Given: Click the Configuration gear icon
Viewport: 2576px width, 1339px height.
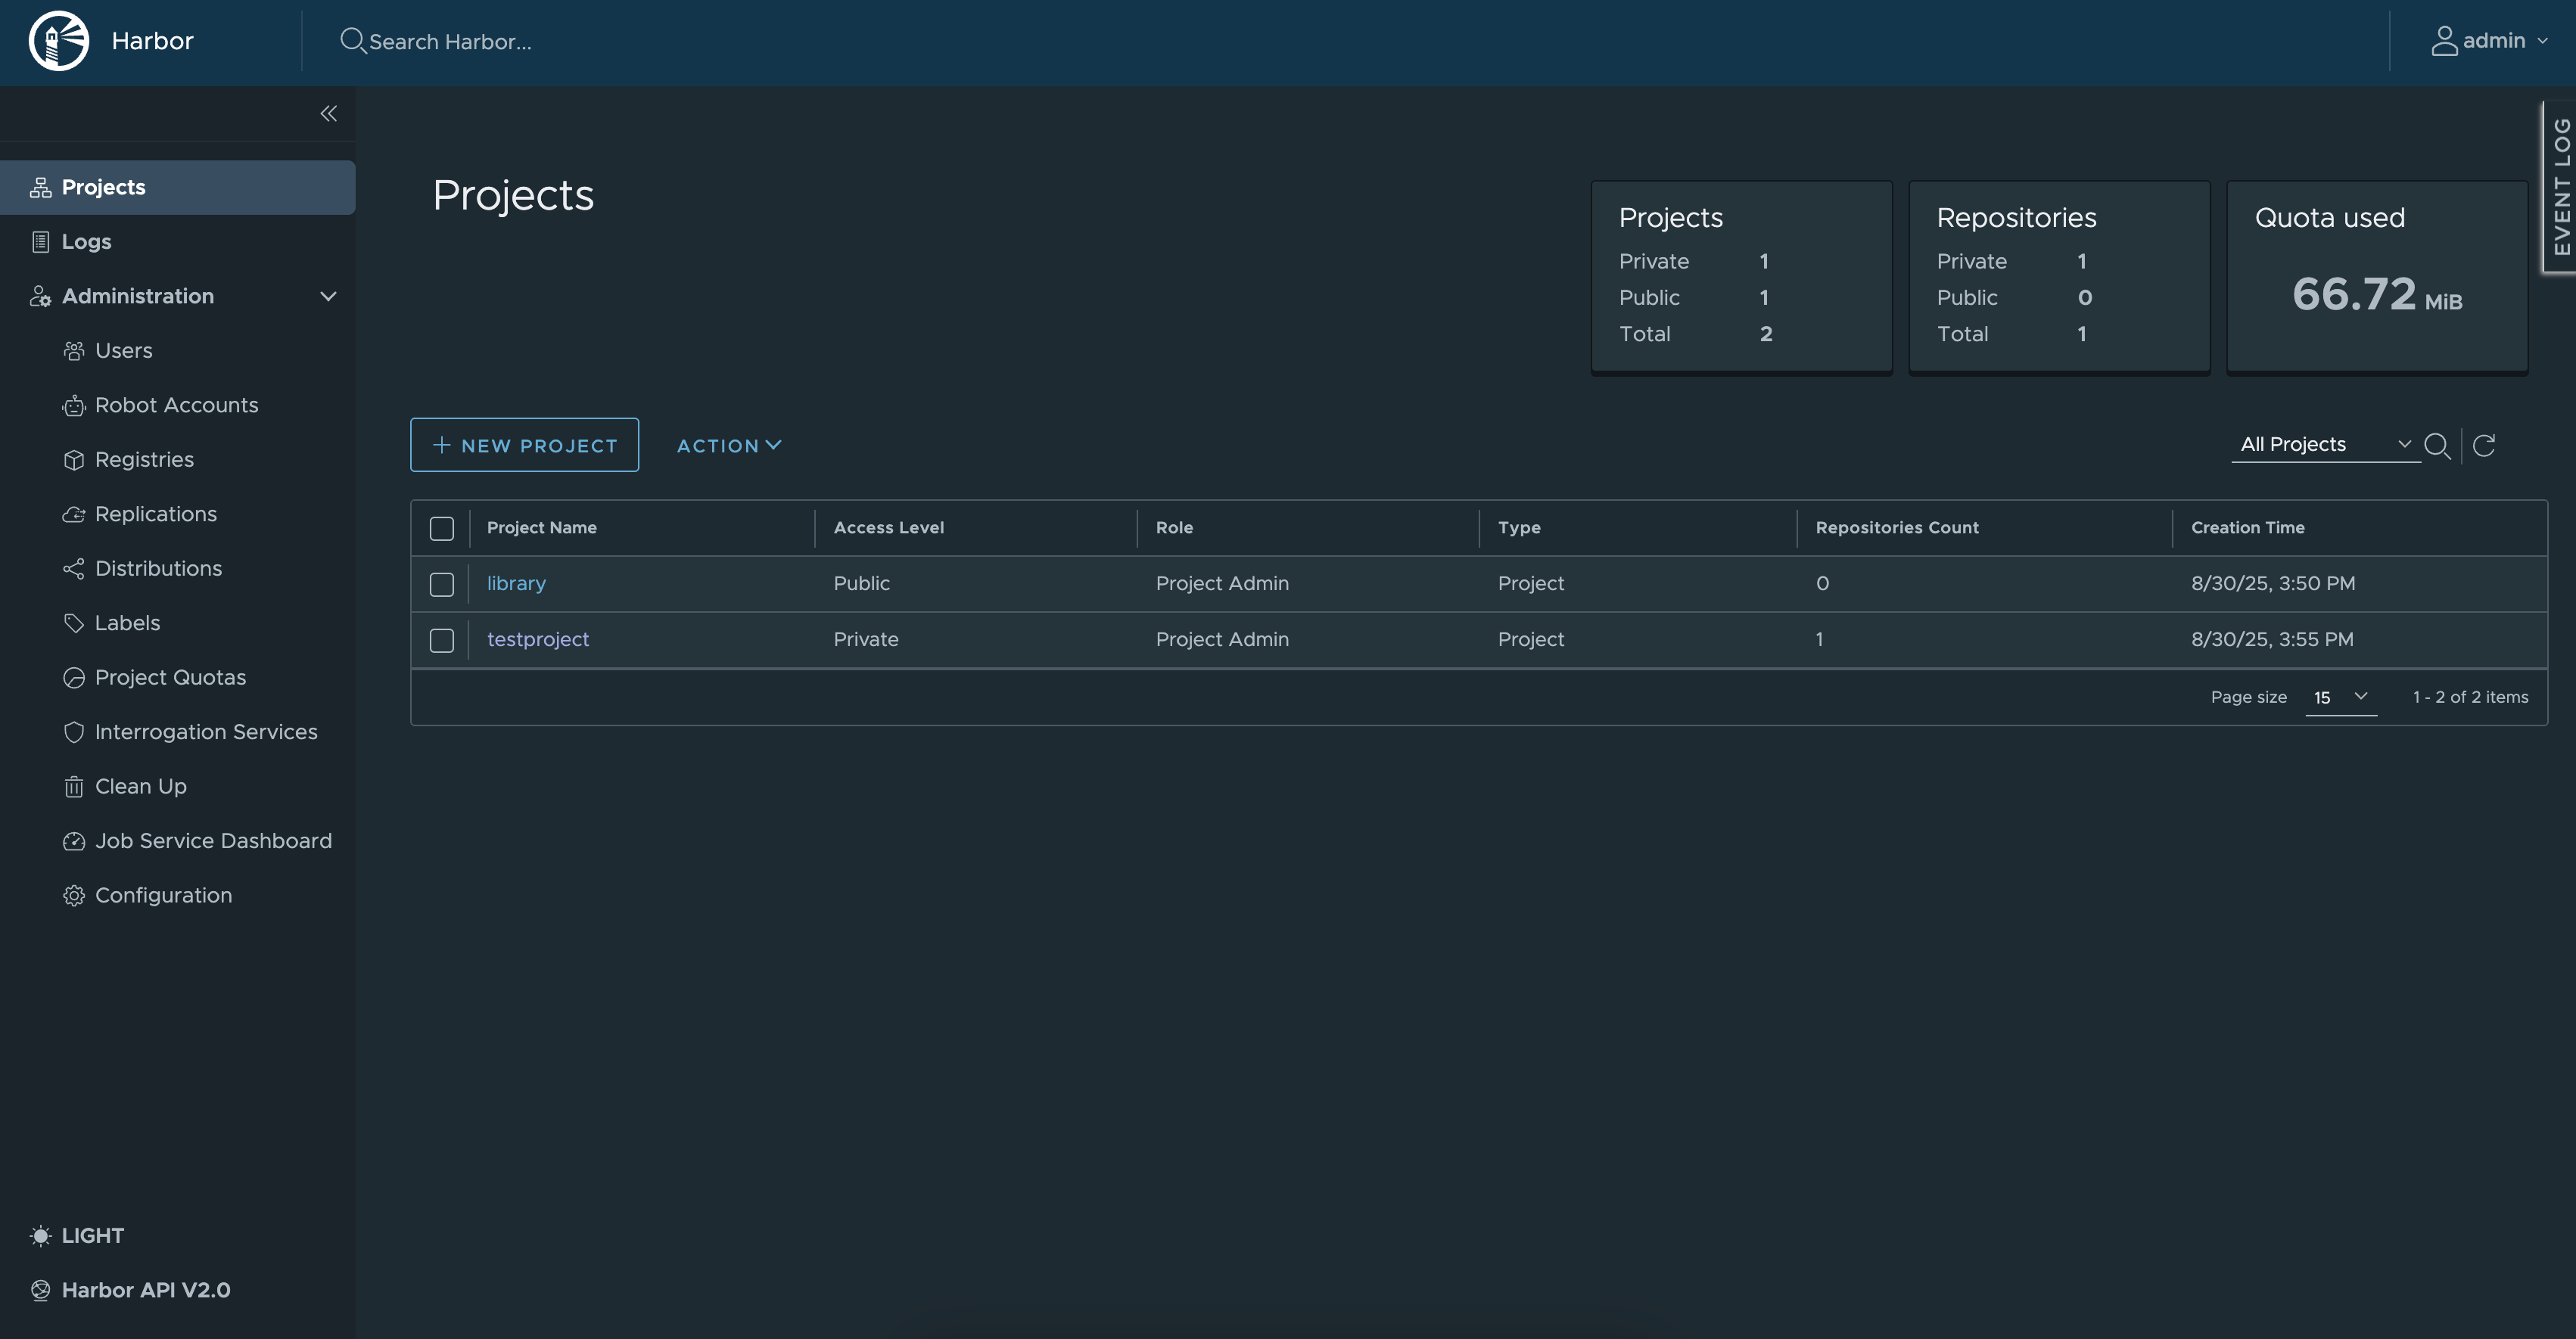Looking at the screenshot, I should [x=74, y=896].
